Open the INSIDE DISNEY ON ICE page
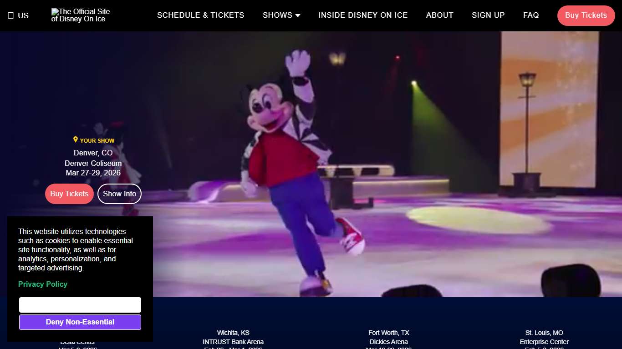Image resolution: width=622 pixels, height=349 pixels. (363, 15)
